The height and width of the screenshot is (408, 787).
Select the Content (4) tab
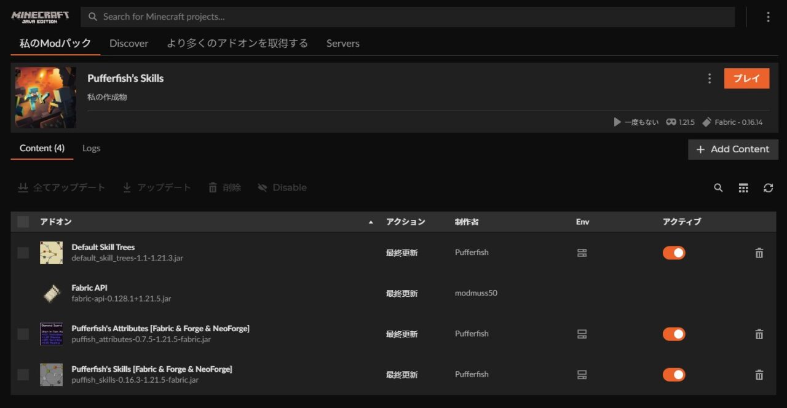pyautogui.click(x=42, y=148)
